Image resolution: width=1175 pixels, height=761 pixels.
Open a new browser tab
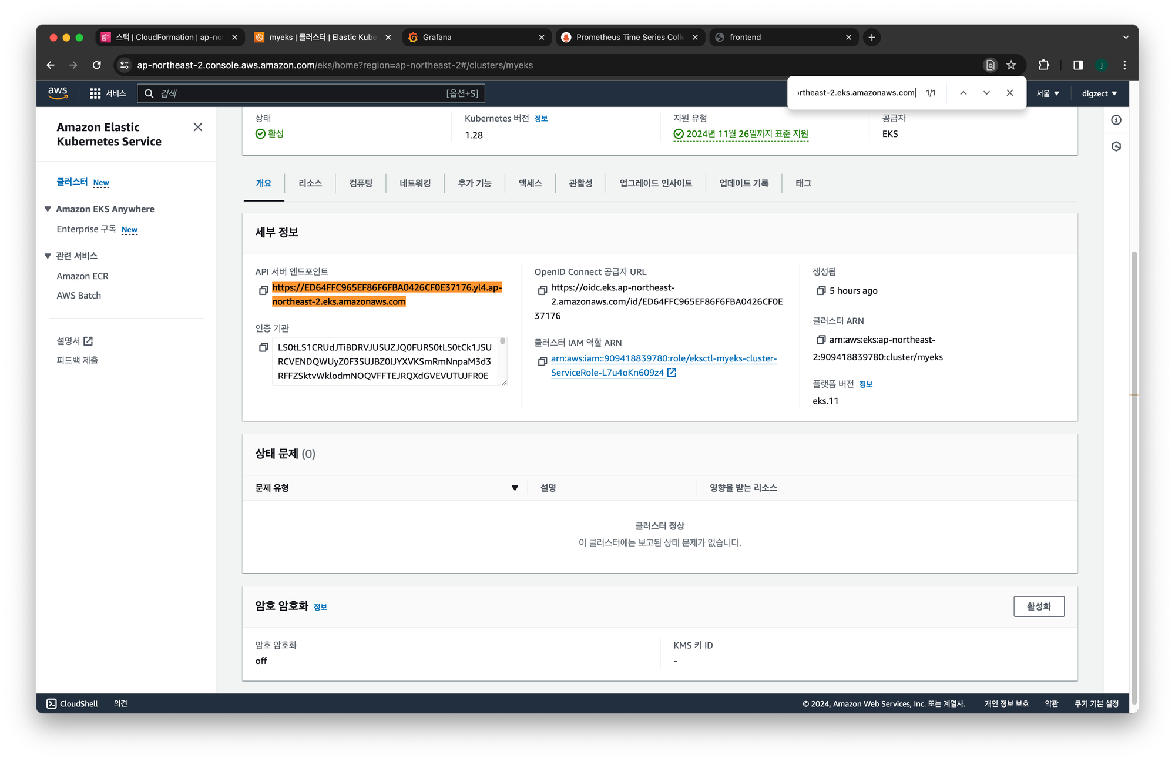[872, 37]
